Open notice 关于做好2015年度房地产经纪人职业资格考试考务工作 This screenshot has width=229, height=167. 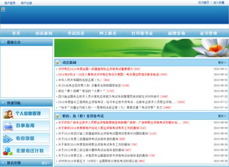point(98,128)
